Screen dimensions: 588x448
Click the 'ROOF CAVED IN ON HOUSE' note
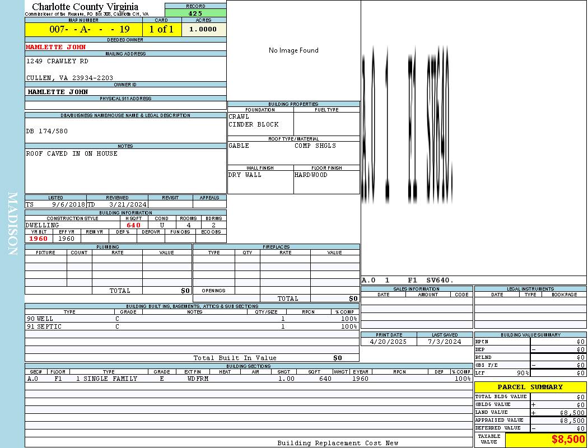click(72, 153)
